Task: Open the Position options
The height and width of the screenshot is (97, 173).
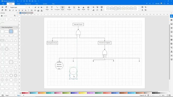Action: point(69,8)
